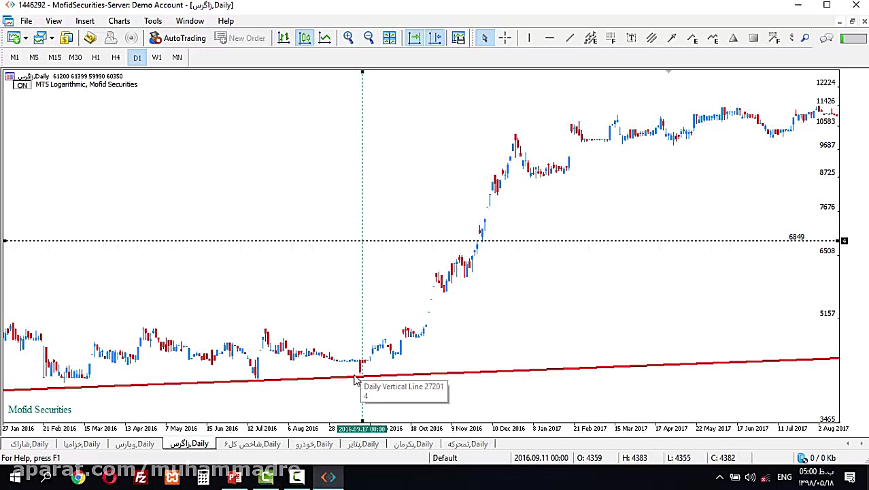Open the Tools menu
The height and width of the screenshot is (490, 869).
pyautogui.click(x=153, y=21)
